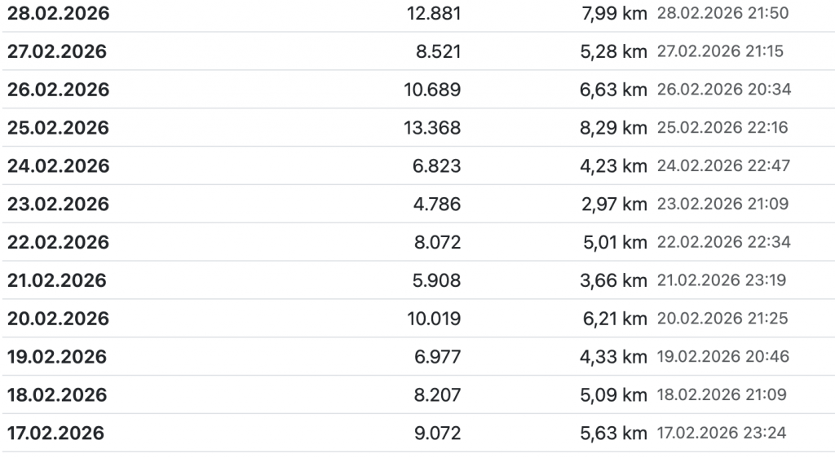Select the 21.02.2026 23:19 timestamp
Screen dimensions: 835x458
point(722,280)
